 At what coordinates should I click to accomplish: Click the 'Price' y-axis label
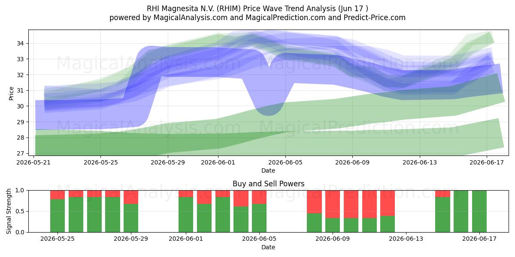[x=11, y=93]
